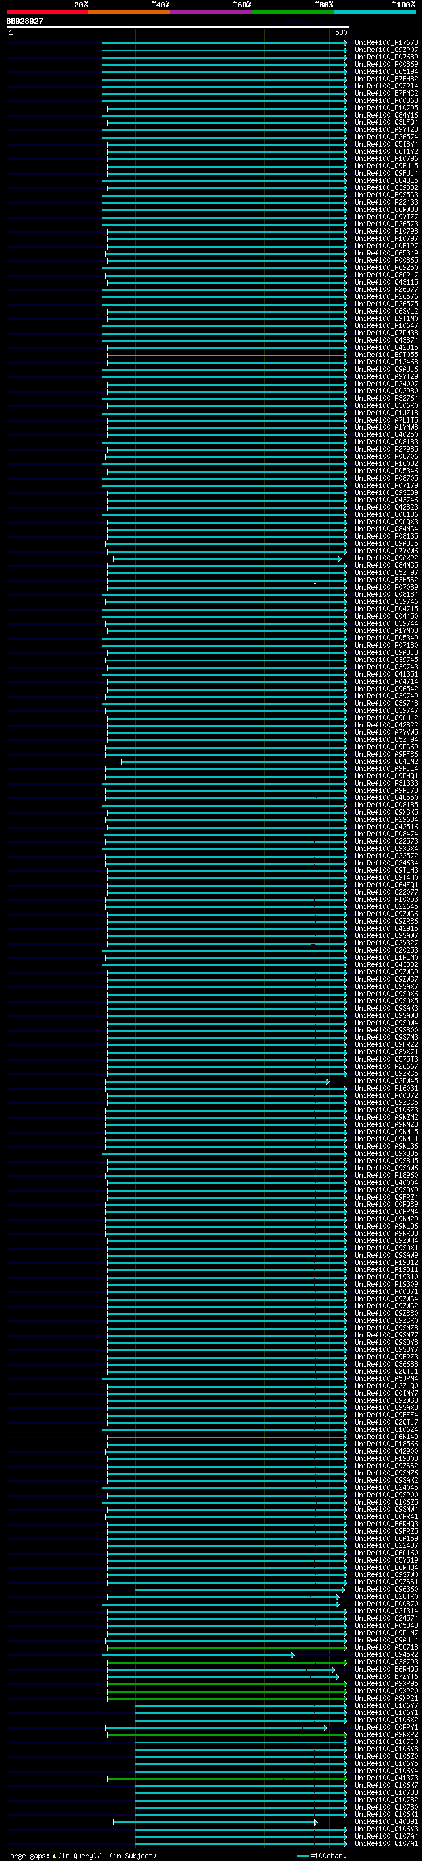422x1861 pixels.
Task: Select the UniRef100_P69250 hit label
Action: (386, 267)
